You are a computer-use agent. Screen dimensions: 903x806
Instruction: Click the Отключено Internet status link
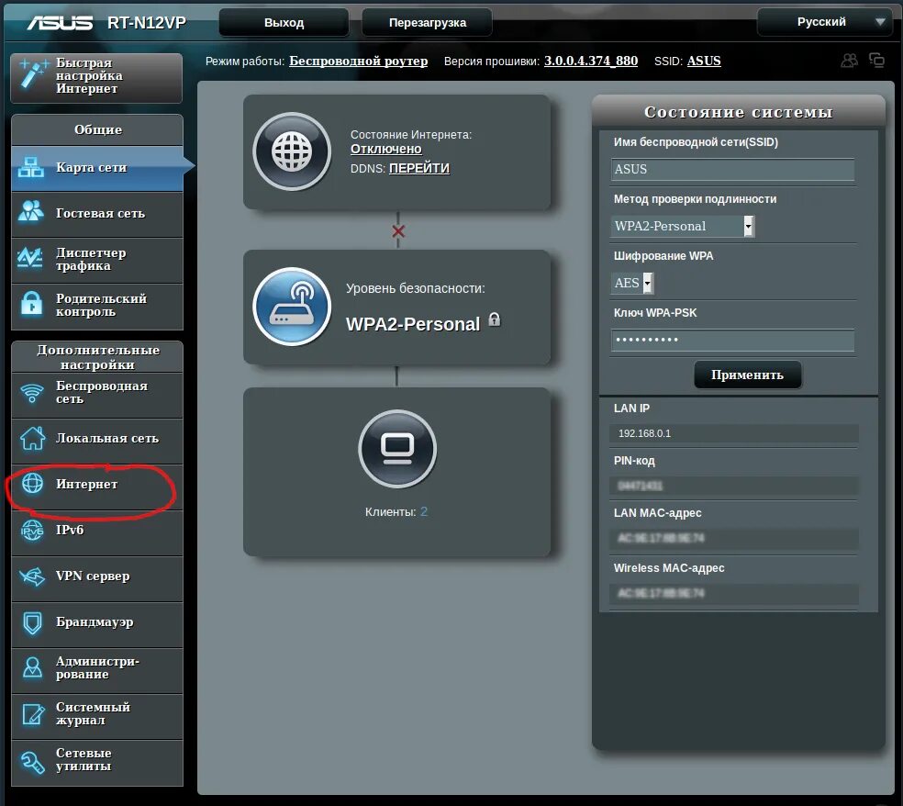(x=385, y=150)
